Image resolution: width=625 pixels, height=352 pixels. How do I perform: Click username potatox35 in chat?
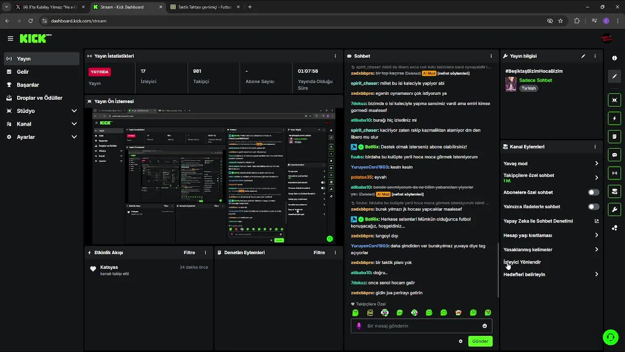click(x=362, y=177)
